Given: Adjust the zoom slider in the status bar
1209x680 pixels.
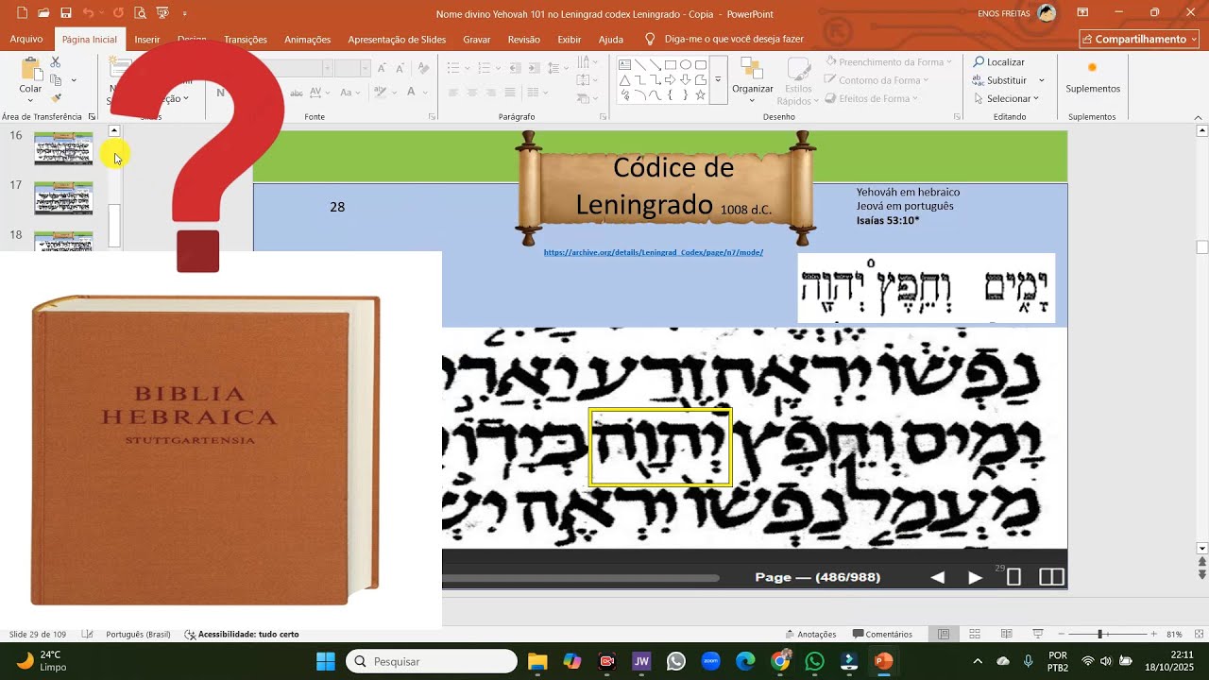Looking at the screenshot, I should pos(1099,635).
